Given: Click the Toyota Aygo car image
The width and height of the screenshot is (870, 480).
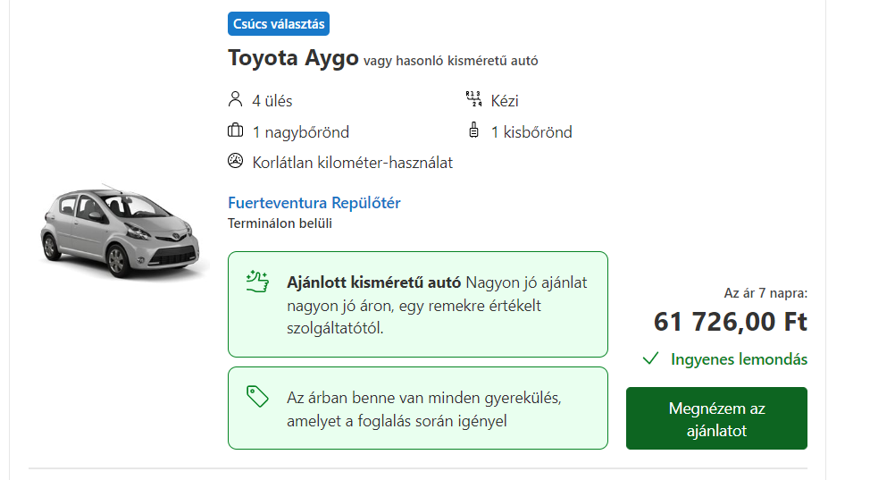Looking at the screenshot, I should tap(120, 232).
